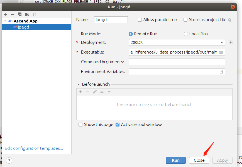Browse for the executable with the folder icon
Screen dimensions: 242x167
pyautogui.click(x=221, y=52)
